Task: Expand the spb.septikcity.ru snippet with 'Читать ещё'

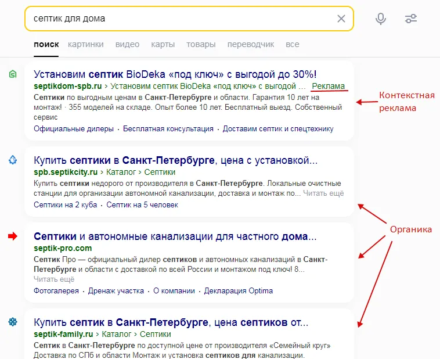Action: click(x=323, y=193)
